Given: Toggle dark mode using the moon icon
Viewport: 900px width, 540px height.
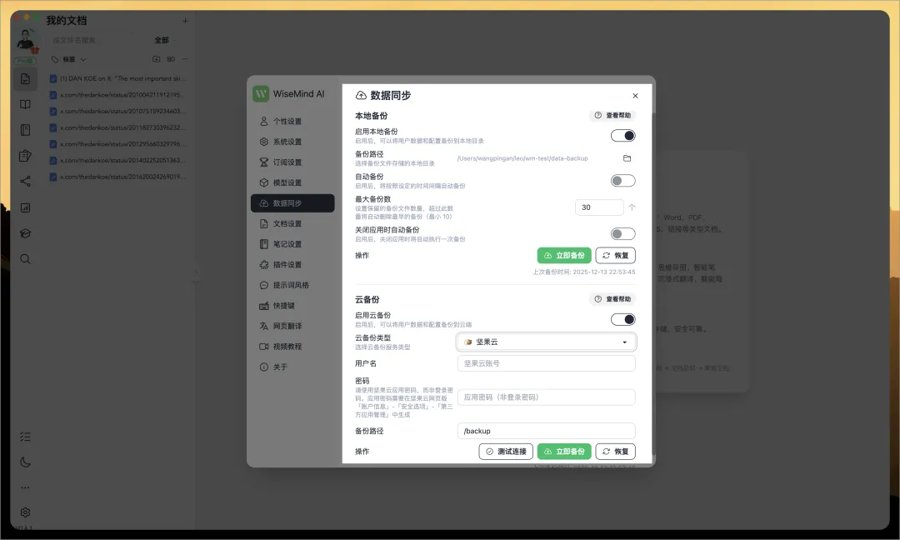Looking at the screenshot, I should [x=25, y=462].
